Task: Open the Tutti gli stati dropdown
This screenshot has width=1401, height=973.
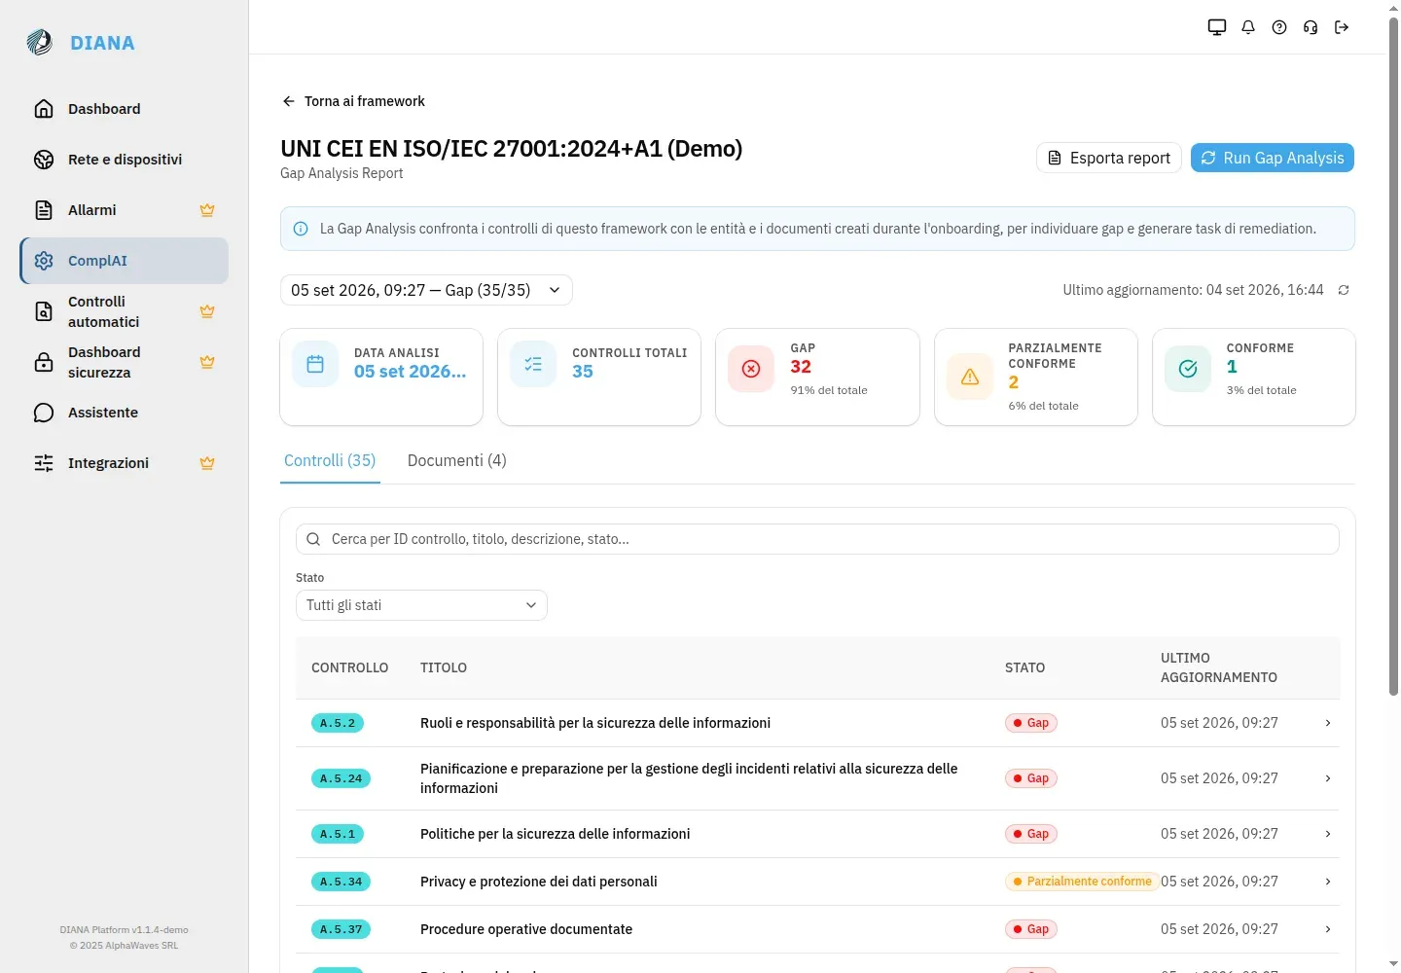Action: (x=421, y=605)
